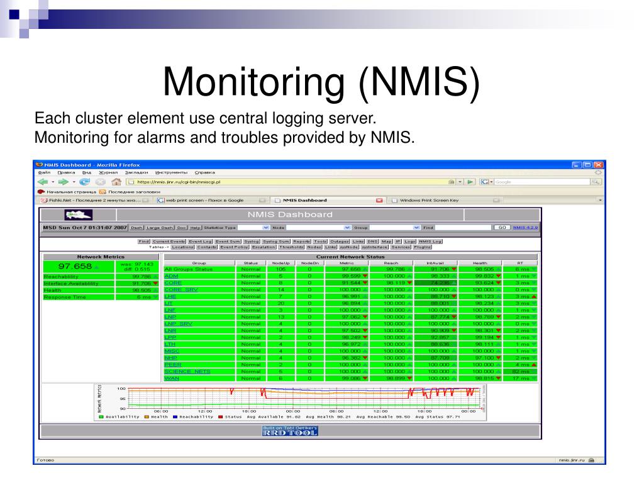The height and width of the screenshot is (483, 644).
Task: Click the green Go arrow beside address bar
Action: pos(470,182)
